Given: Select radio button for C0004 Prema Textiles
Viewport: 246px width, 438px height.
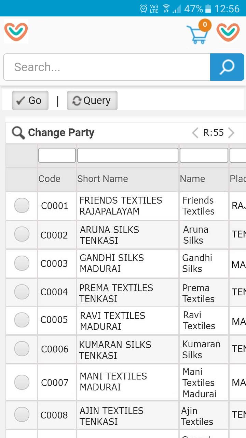Looking at the screenshot, I should pyautogui.click(x=22, y=292).
